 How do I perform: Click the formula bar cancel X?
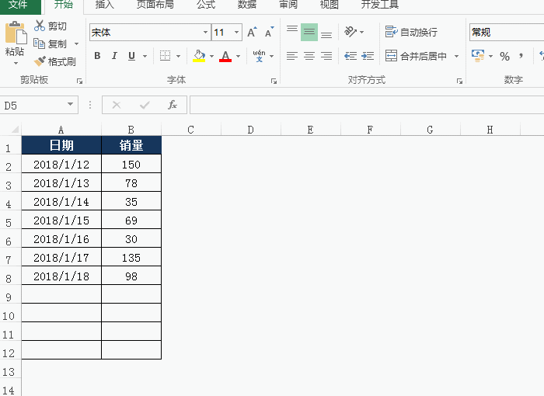tap(117, 105)
